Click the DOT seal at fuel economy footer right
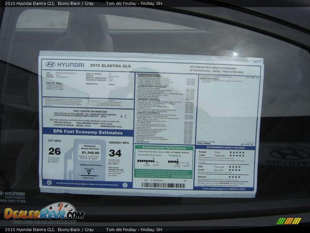This screenshot has height=233, width=310. click(x=125, y=185)
